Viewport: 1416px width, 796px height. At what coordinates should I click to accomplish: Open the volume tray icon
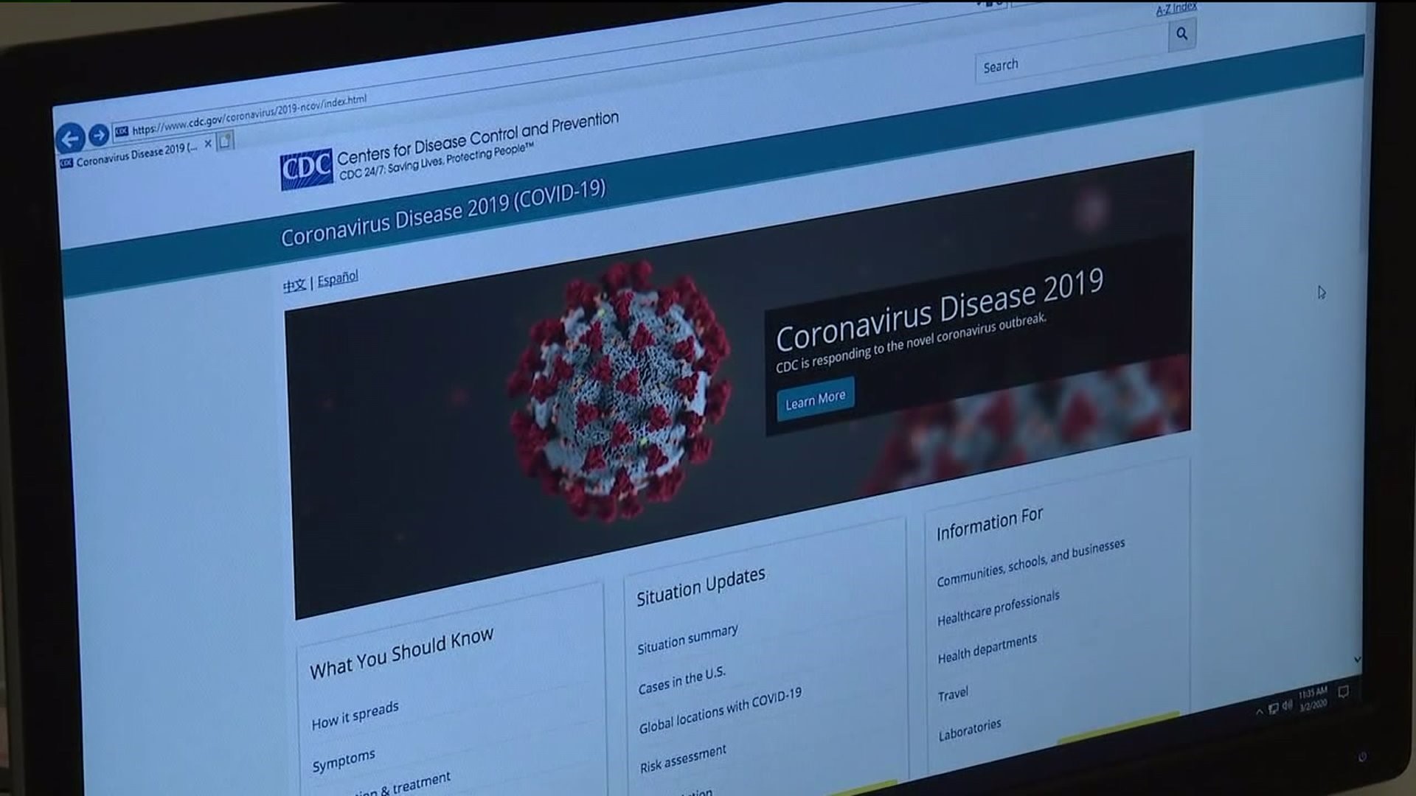[1287, 705]
